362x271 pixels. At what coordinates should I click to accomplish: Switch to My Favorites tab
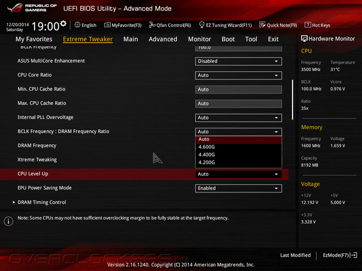pos(34,39)
